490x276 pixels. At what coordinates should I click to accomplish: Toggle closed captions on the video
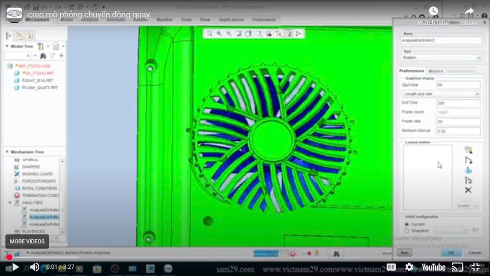coord(391,267)
